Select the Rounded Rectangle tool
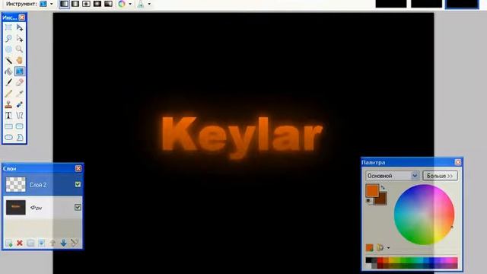487x274 pixels. pyautogui.click(x=20, y=126)
